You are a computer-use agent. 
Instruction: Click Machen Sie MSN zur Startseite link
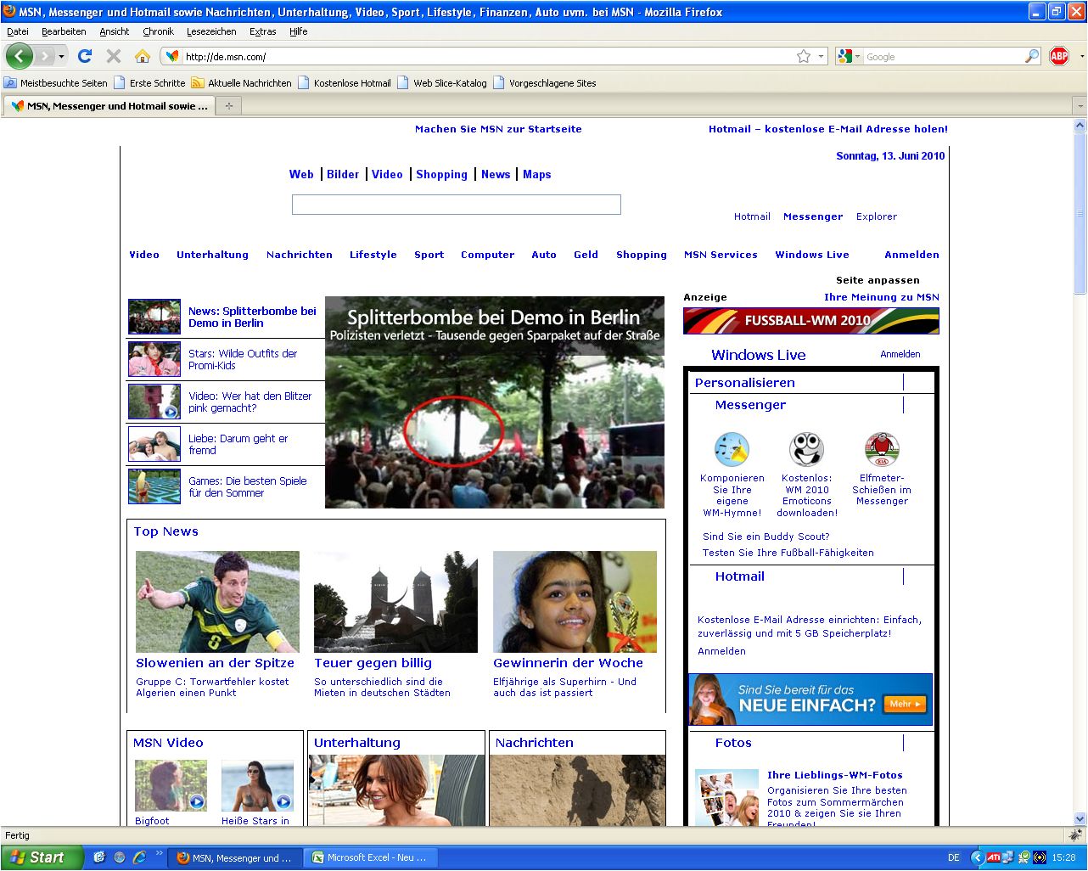498,129
